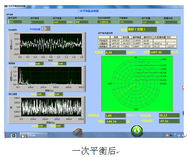Select the trial weight row in measurement table
Viewport: 188px width, 157px height.
pyautogui.click(x=137, y=43)
